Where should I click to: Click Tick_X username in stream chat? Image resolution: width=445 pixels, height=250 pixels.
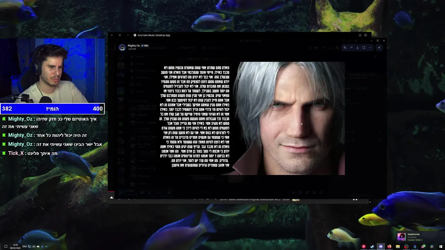[16, 153]
